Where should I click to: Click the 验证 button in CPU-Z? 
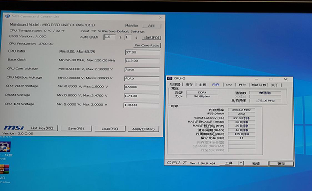point(256,163)
